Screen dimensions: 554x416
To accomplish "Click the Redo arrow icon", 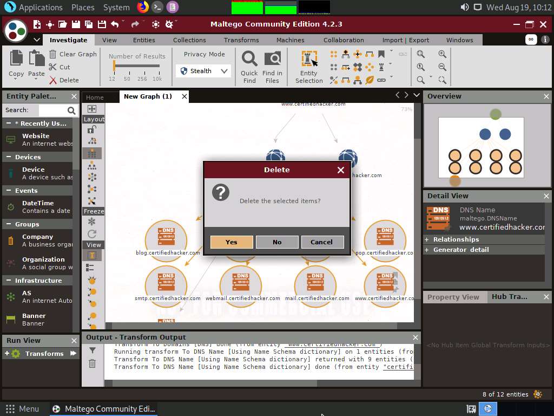I will (x=135, y=24).
